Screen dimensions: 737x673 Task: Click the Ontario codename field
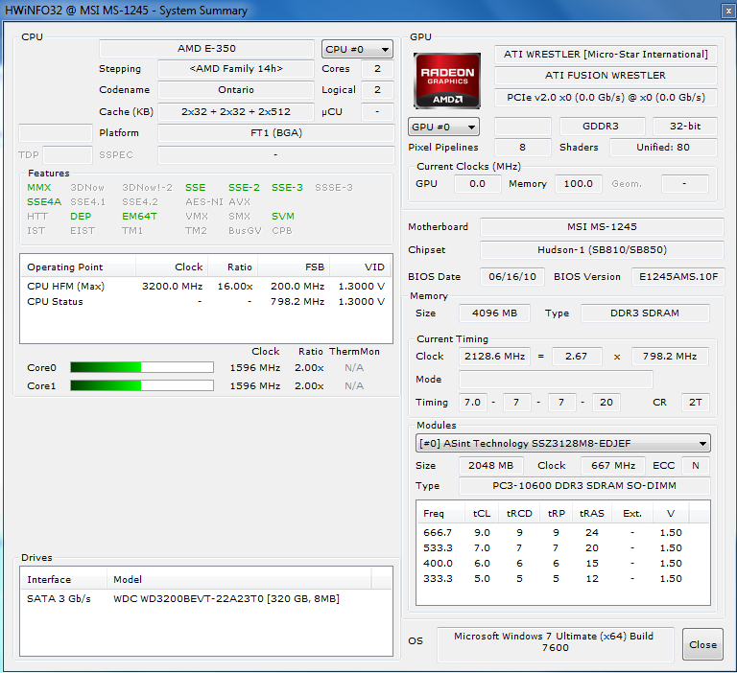tap(236, 90)
